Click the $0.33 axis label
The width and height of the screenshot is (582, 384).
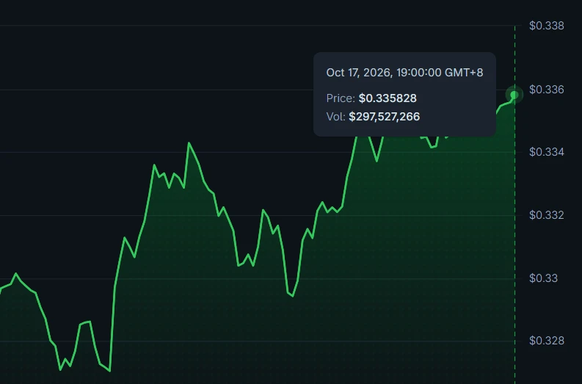pos(543,278)
